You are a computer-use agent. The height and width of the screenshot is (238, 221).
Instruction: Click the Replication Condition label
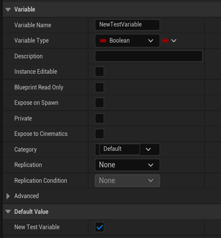(x=41, y=181)
